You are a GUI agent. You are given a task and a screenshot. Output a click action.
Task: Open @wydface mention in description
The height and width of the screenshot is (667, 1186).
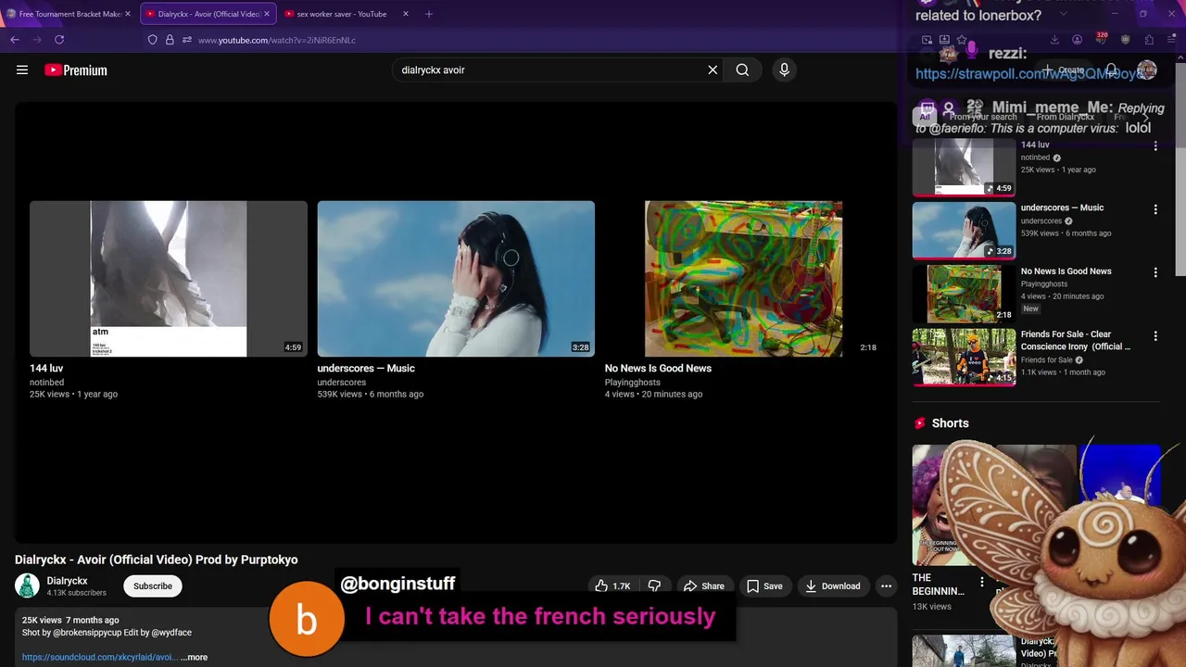[170, 633]
